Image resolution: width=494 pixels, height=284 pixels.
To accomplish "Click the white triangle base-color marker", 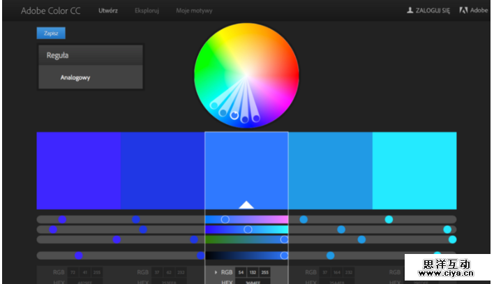I will 246,204.
